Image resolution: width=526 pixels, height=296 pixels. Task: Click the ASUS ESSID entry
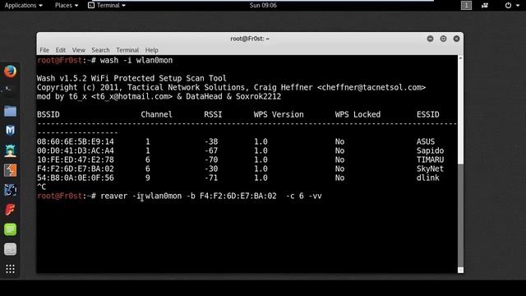(426, 141)
